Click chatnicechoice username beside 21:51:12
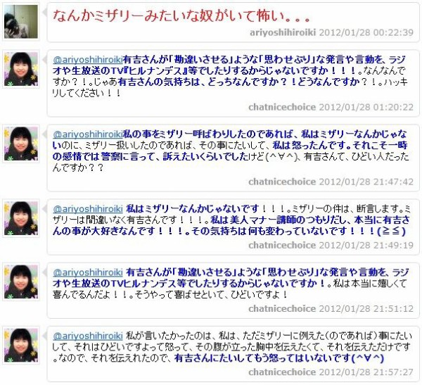This screenshot has height=385, width=422. (282, 309)
